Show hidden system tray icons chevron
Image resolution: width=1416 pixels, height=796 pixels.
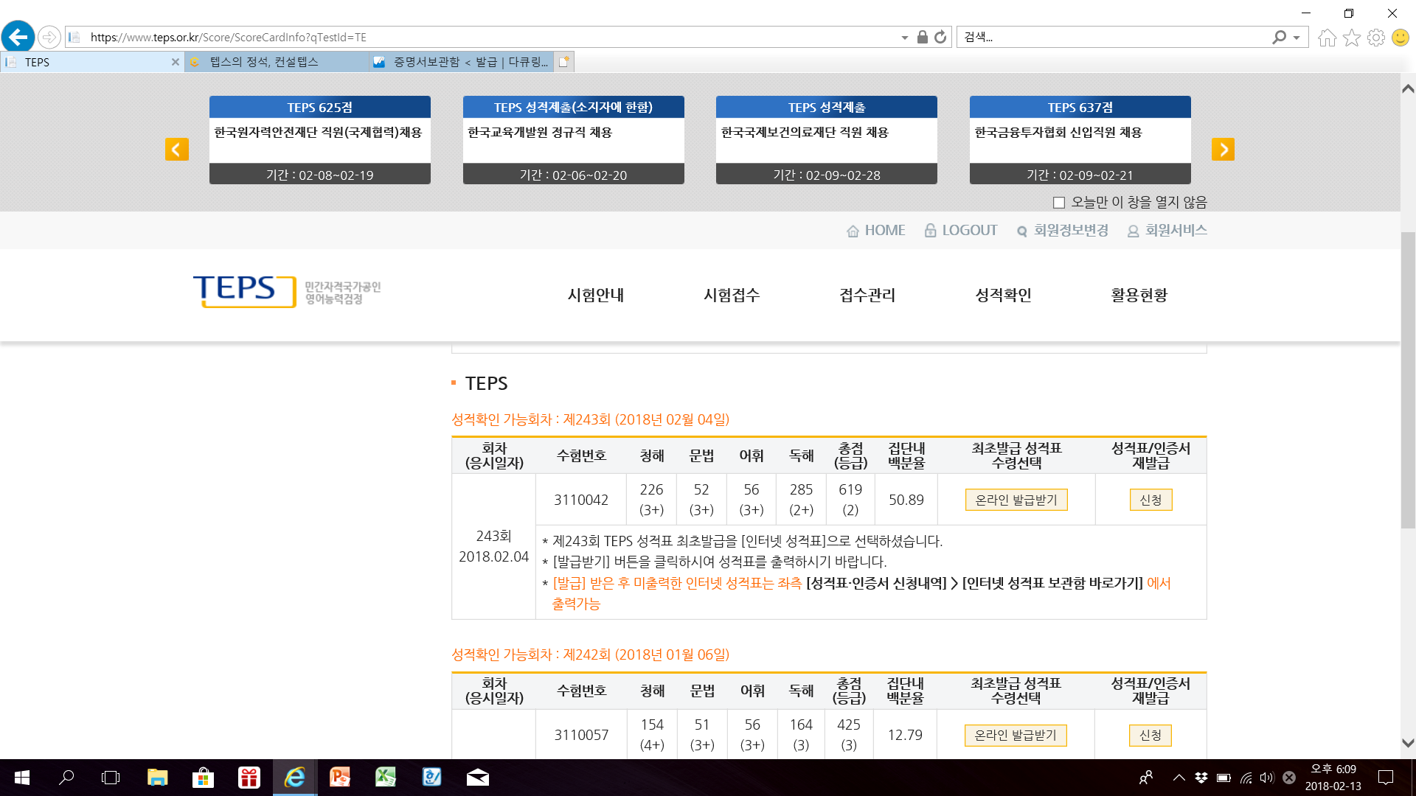(1179, 778)
